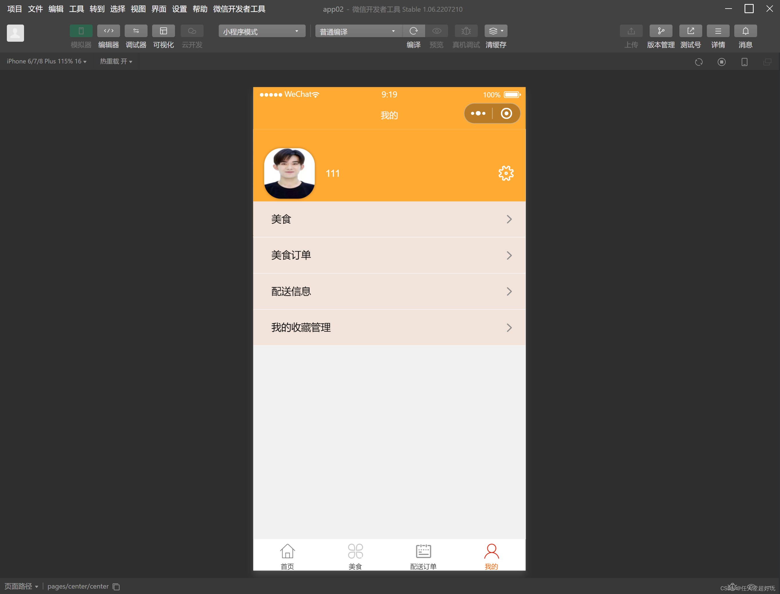This screenshot has width=780, height=594.
Task: Click the preview (预览) eye icon
Action: tap(436, 31)
